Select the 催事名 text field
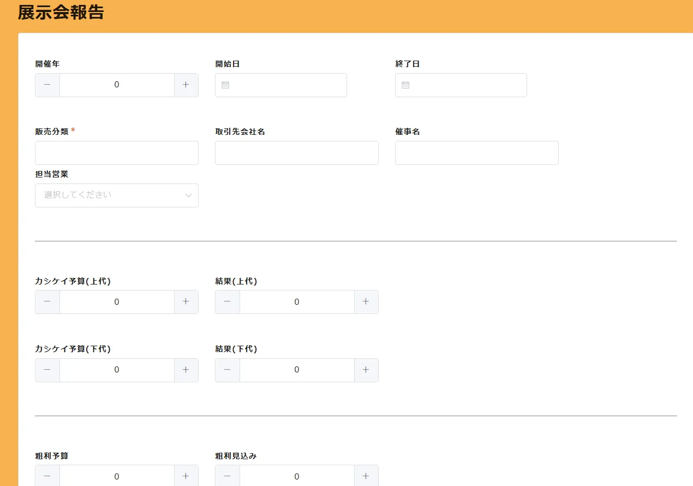Viewport: 693px width, 486px height. tap(477, 153)
